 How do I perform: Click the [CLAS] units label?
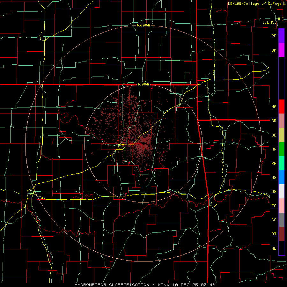pos(269,22)
